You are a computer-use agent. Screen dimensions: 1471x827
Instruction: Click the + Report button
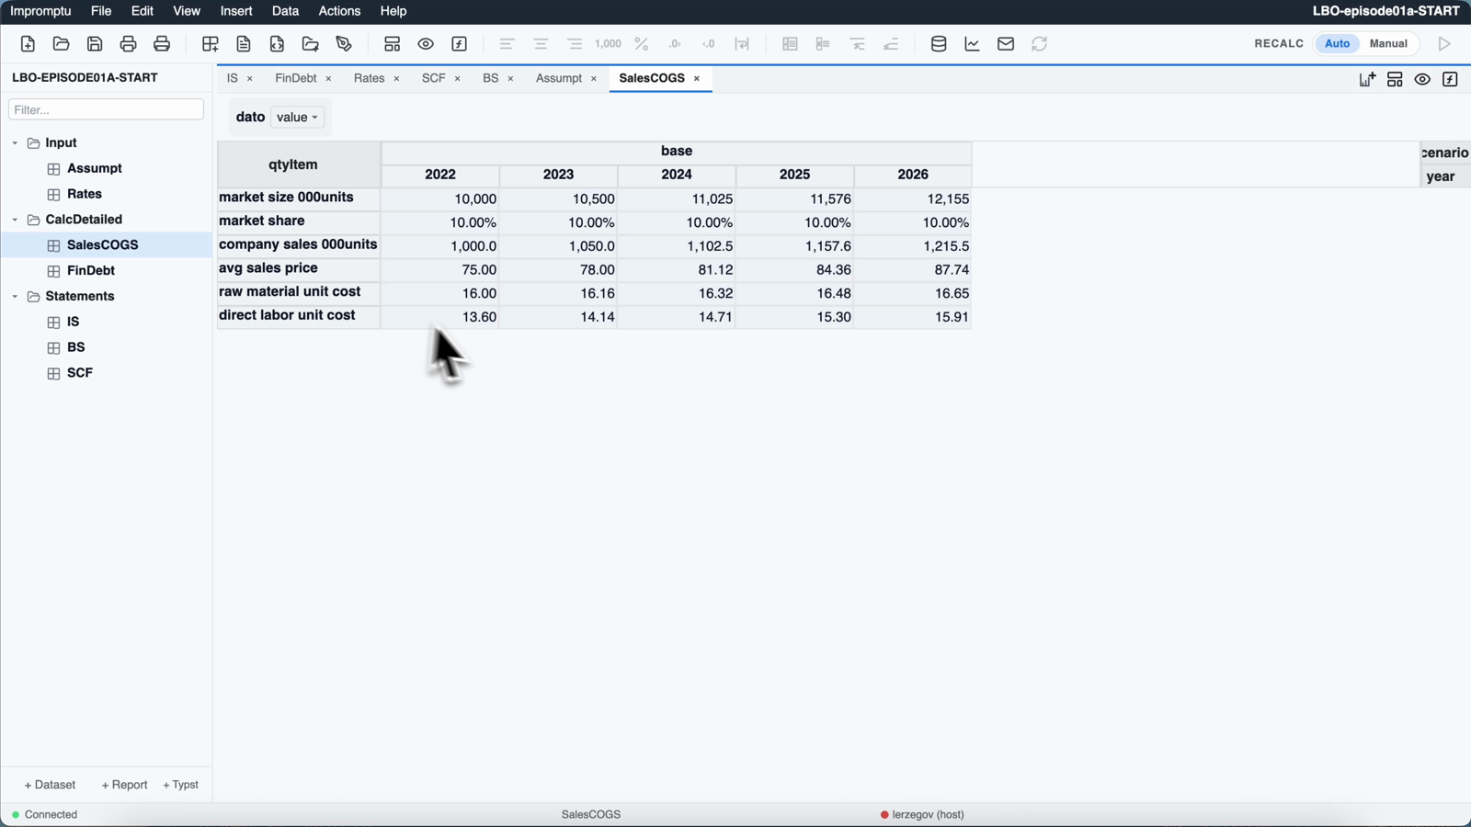[x=124, y=785]
